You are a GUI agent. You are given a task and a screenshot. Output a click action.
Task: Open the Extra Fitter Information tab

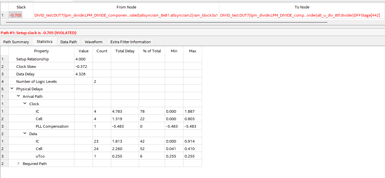130,42
